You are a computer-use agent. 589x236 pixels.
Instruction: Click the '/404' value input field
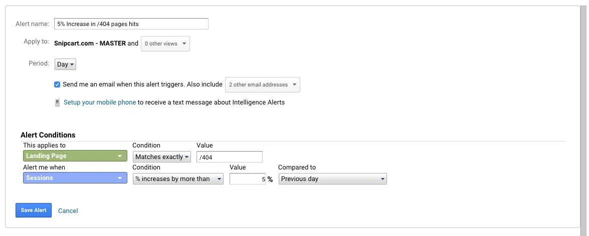pyautogui.click(x=230, y=157)
